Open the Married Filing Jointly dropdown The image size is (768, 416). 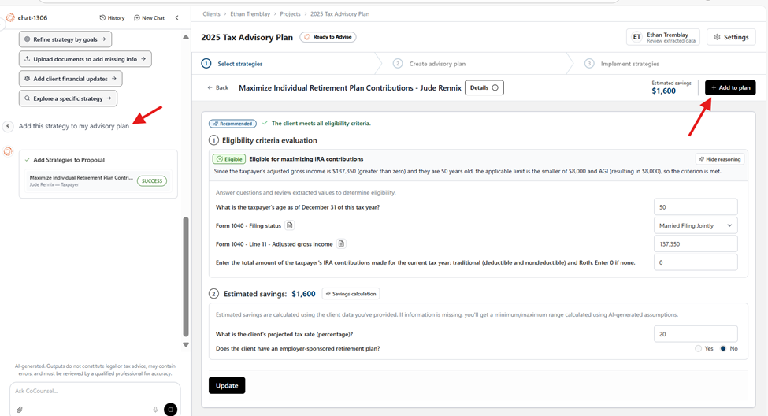(695, 225)
